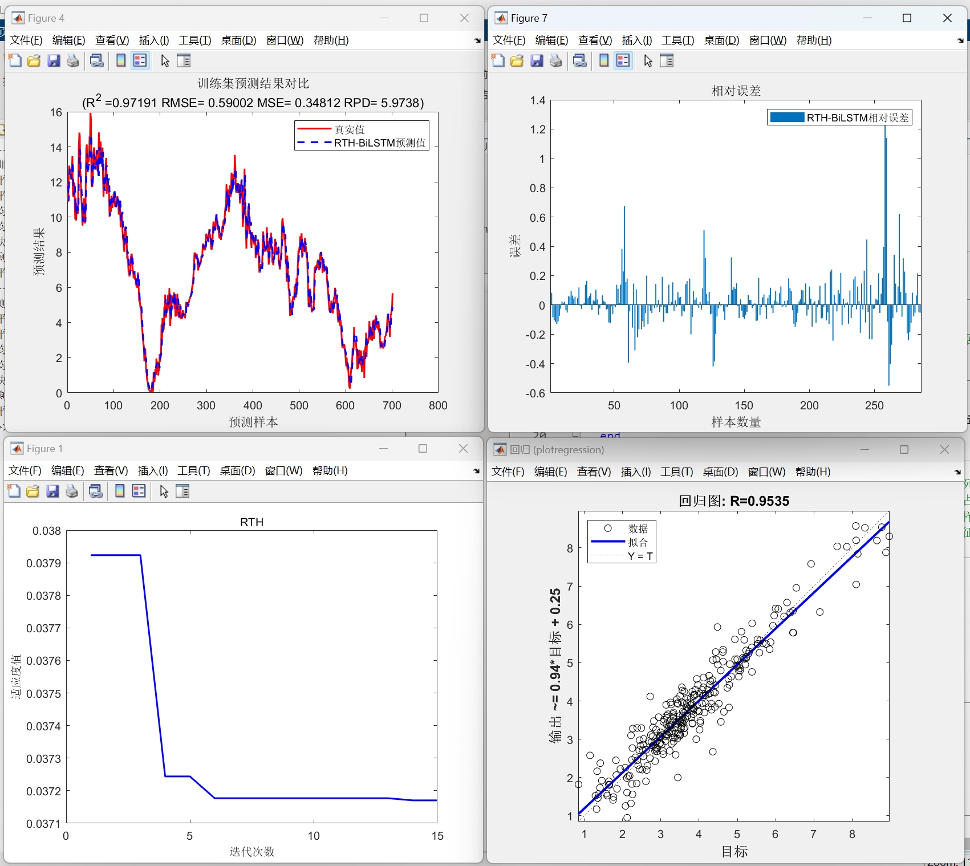Click the Link Plot icon in Figure 7
This screenshot has height=866, width=970.
point(580,60)
